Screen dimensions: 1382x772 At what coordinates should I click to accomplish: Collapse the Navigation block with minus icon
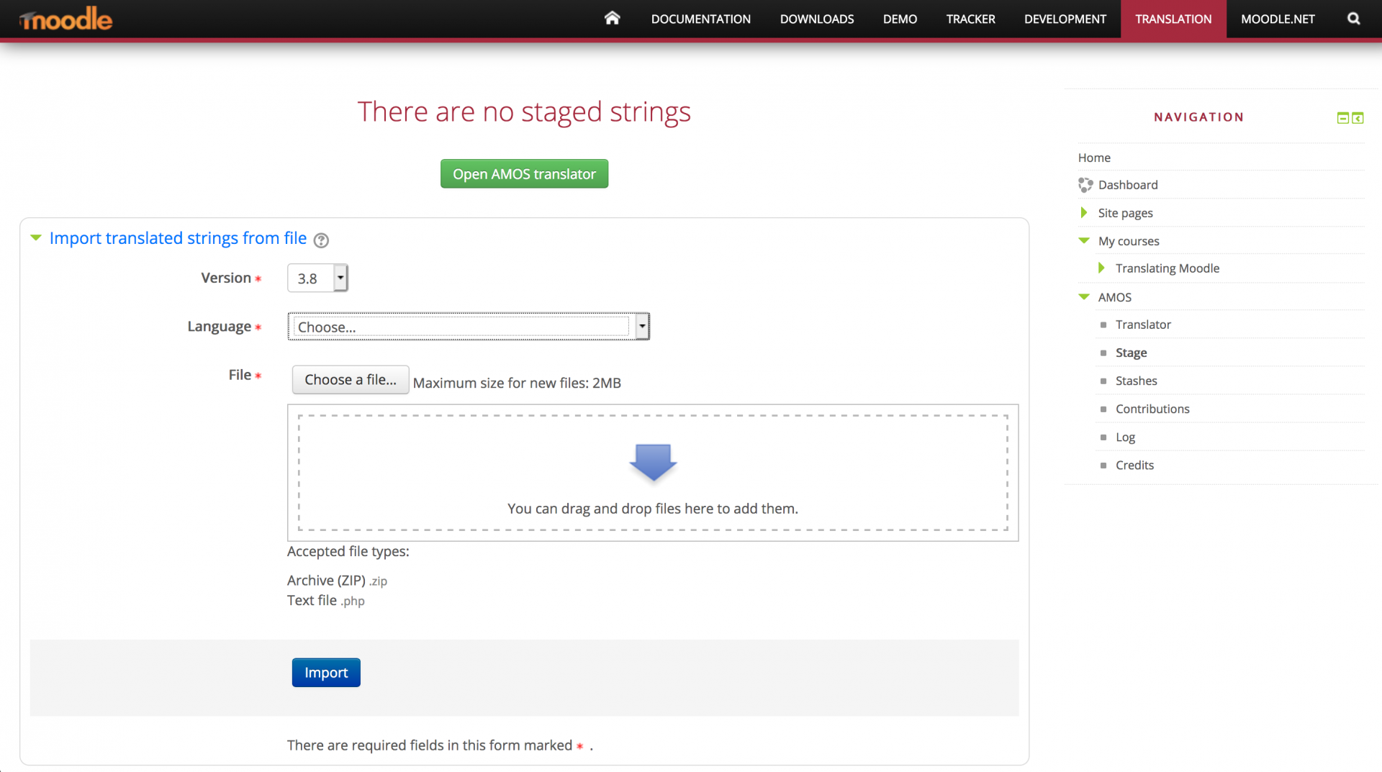[x=1342, y=118]
